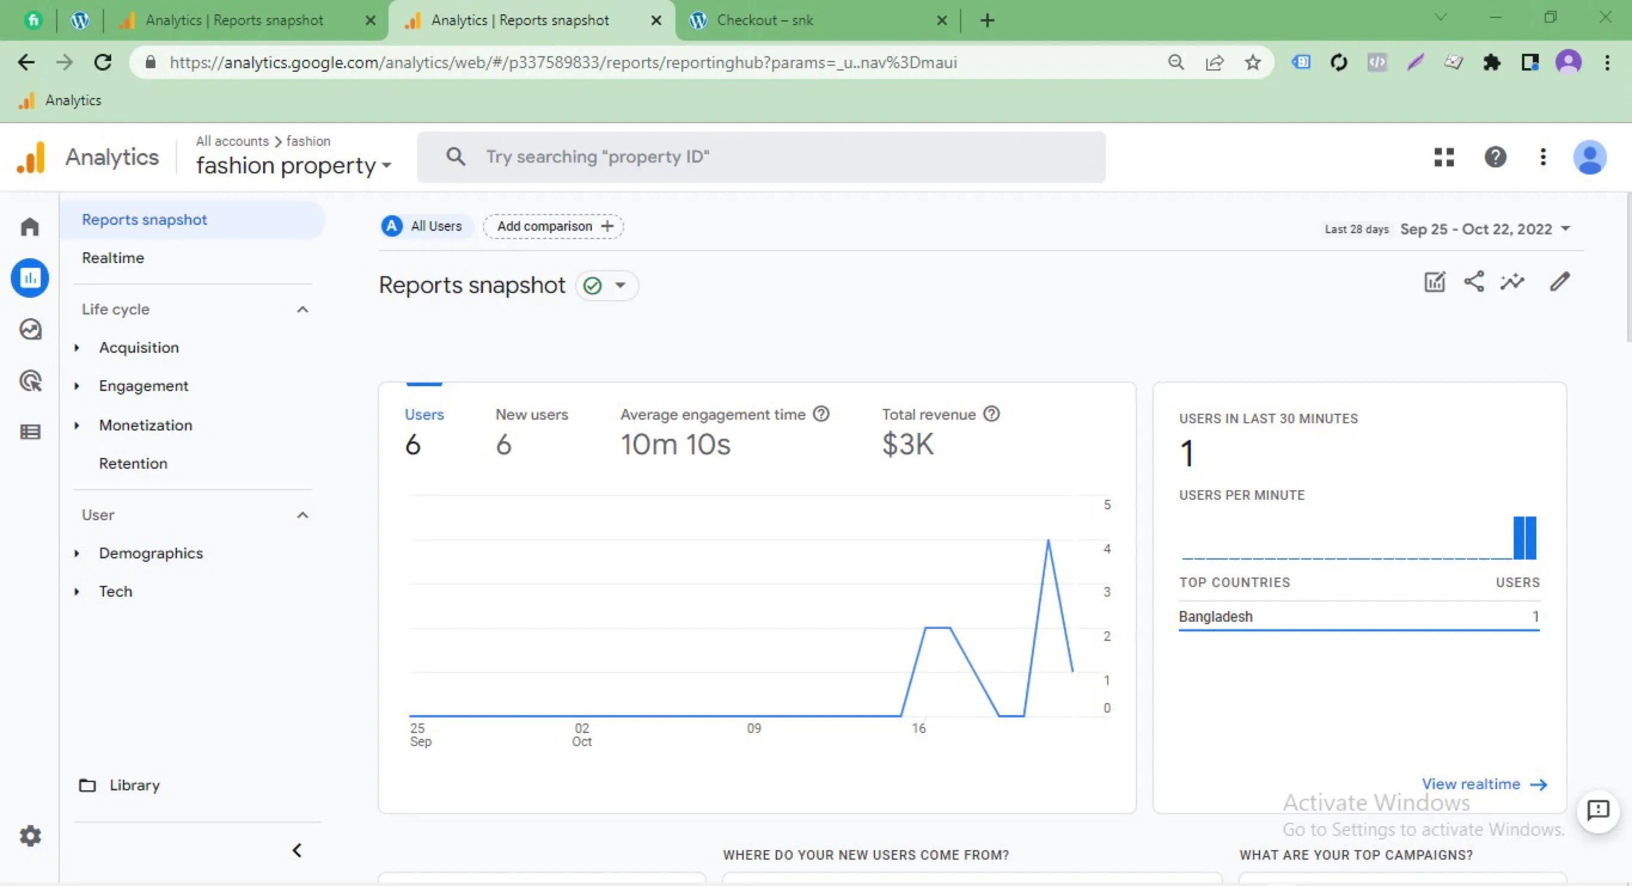Open the browser Extensions puzzle icon

tap(1492, 62)
